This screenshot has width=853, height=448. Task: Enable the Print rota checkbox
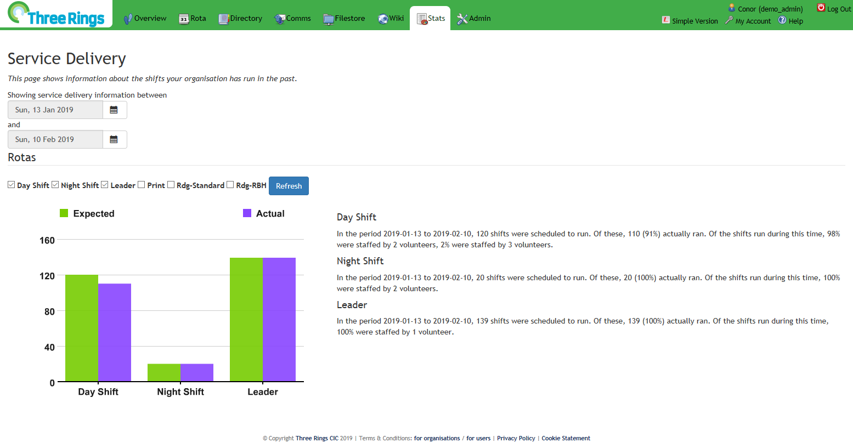[x=141, y=185]
